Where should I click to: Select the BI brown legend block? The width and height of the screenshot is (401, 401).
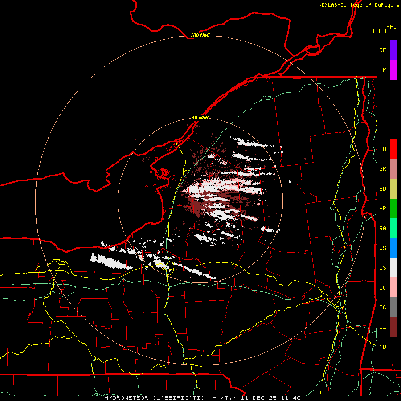click(x=393, y=327)
